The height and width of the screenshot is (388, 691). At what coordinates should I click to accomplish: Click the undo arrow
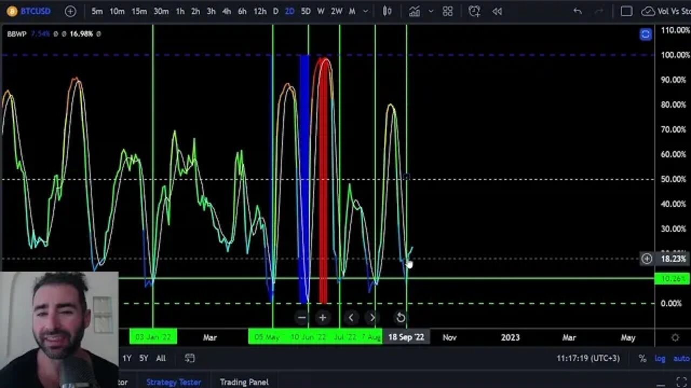[x=578, y=11]
